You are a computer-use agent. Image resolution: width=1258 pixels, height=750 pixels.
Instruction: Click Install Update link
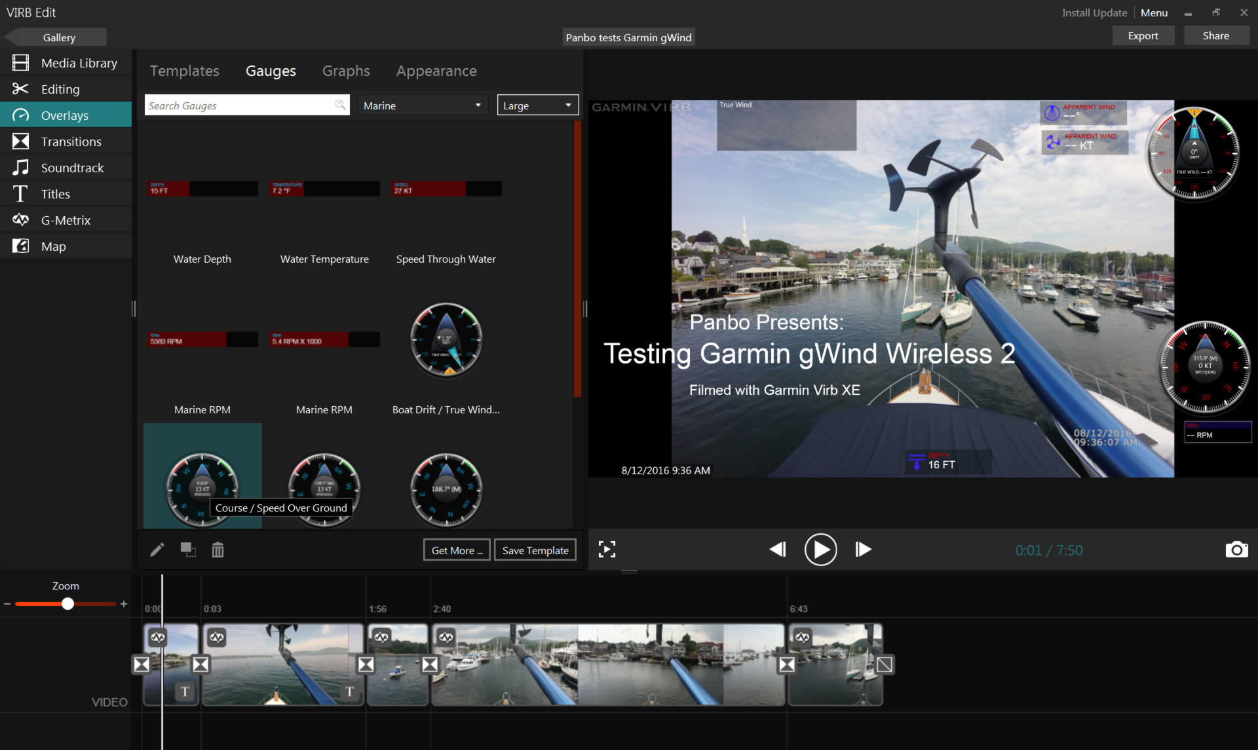click(x=1094, y=12)
